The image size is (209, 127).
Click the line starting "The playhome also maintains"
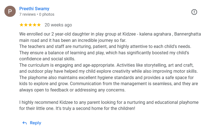[106, 77]
